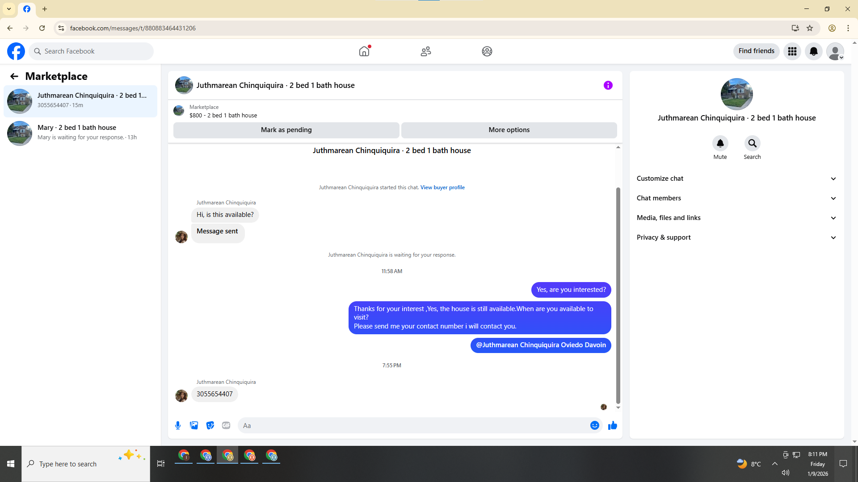Image resolution: width=858 pixels, height=482 pixels.
Task: Open the Facebook notifications bell
Action: (x=813, y=51)
